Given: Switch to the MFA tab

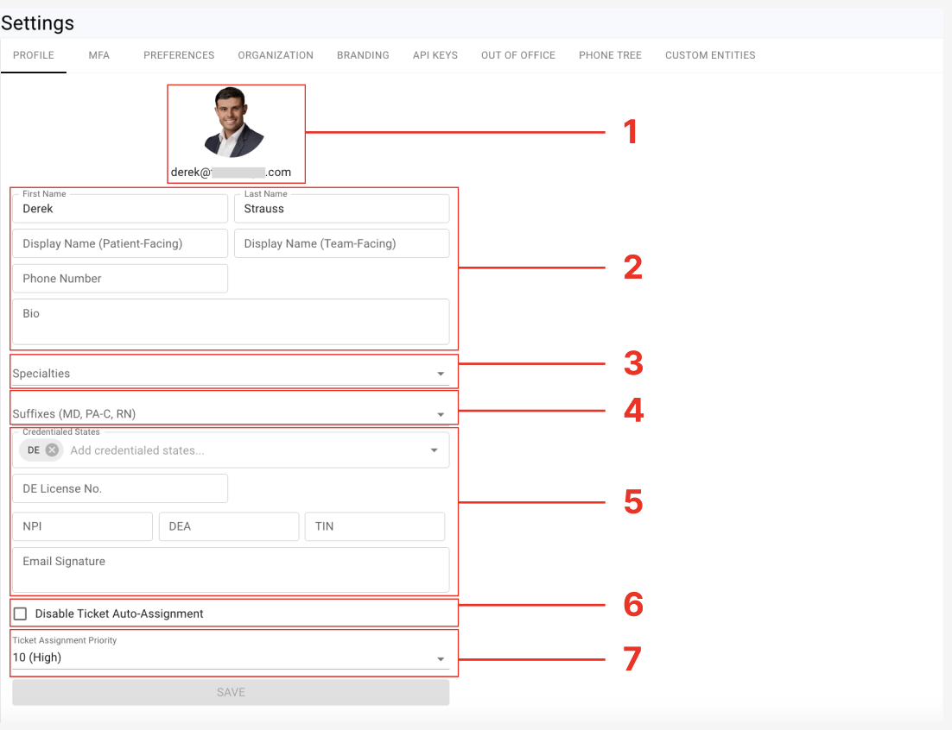Looking at the screenshot, I should click(x=98, y=55).
